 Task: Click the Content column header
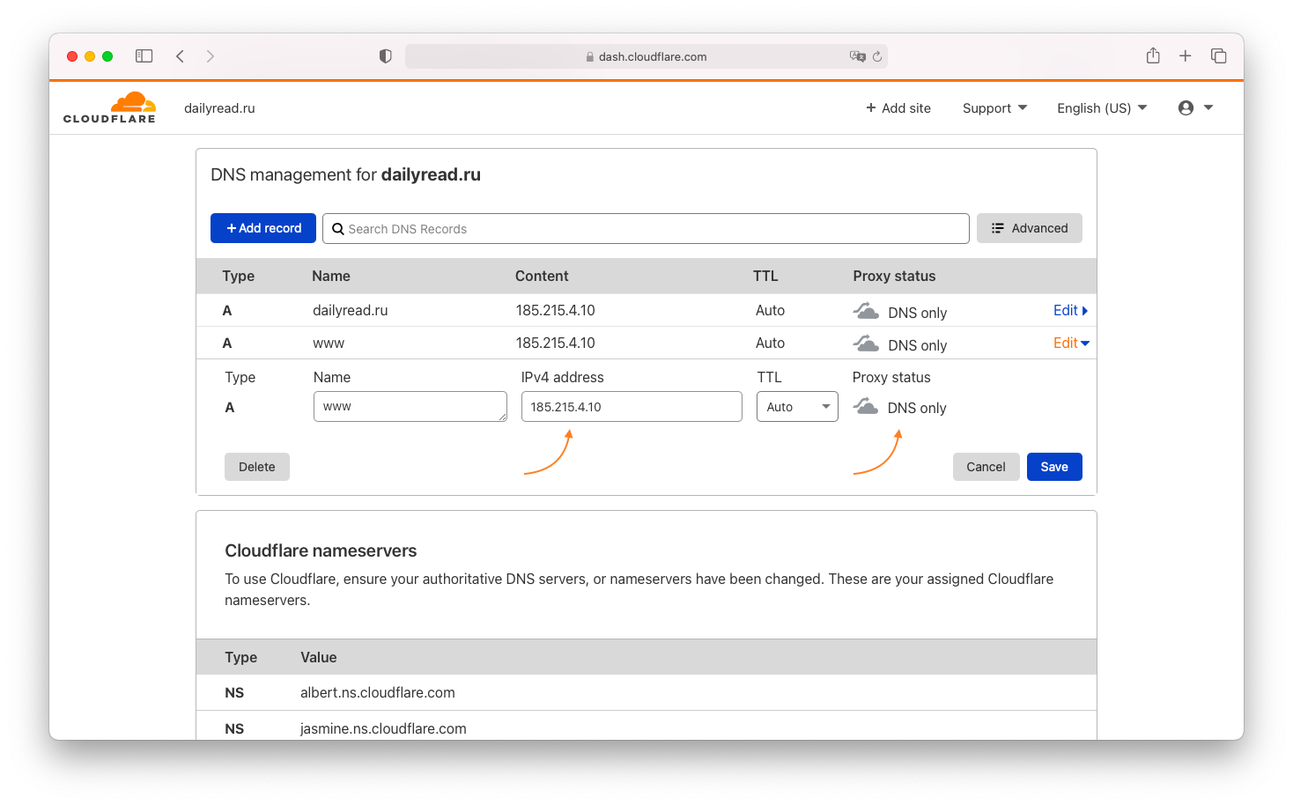pos(542,276)
